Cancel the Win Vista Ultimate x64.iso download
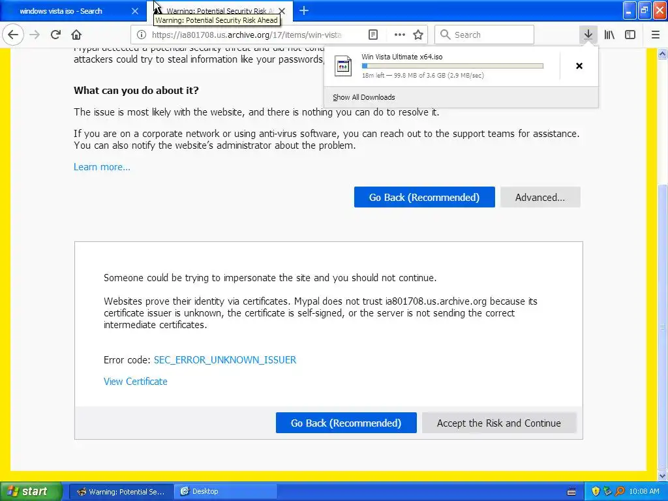This screenshot has width=668, height=501. tap(579, 66)
